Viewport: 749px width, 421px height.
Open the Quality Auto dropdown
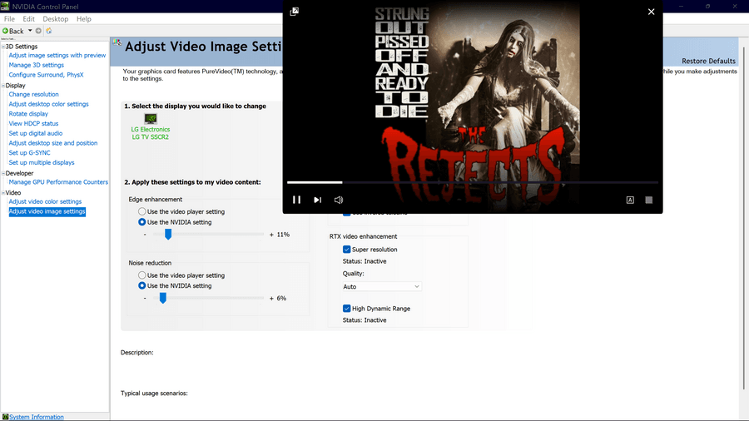[x=382, y=287]
